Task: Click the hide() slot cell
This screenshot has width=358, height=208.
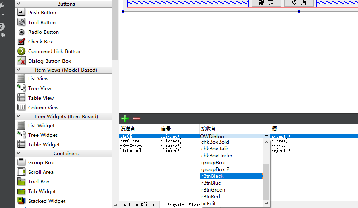Action: point(278,146)
